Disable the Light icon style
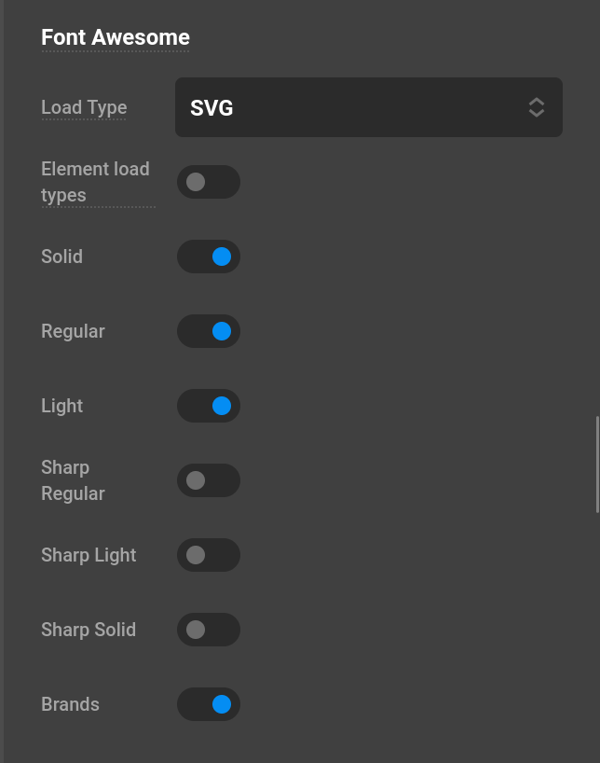600x763 pixels. 209,406
